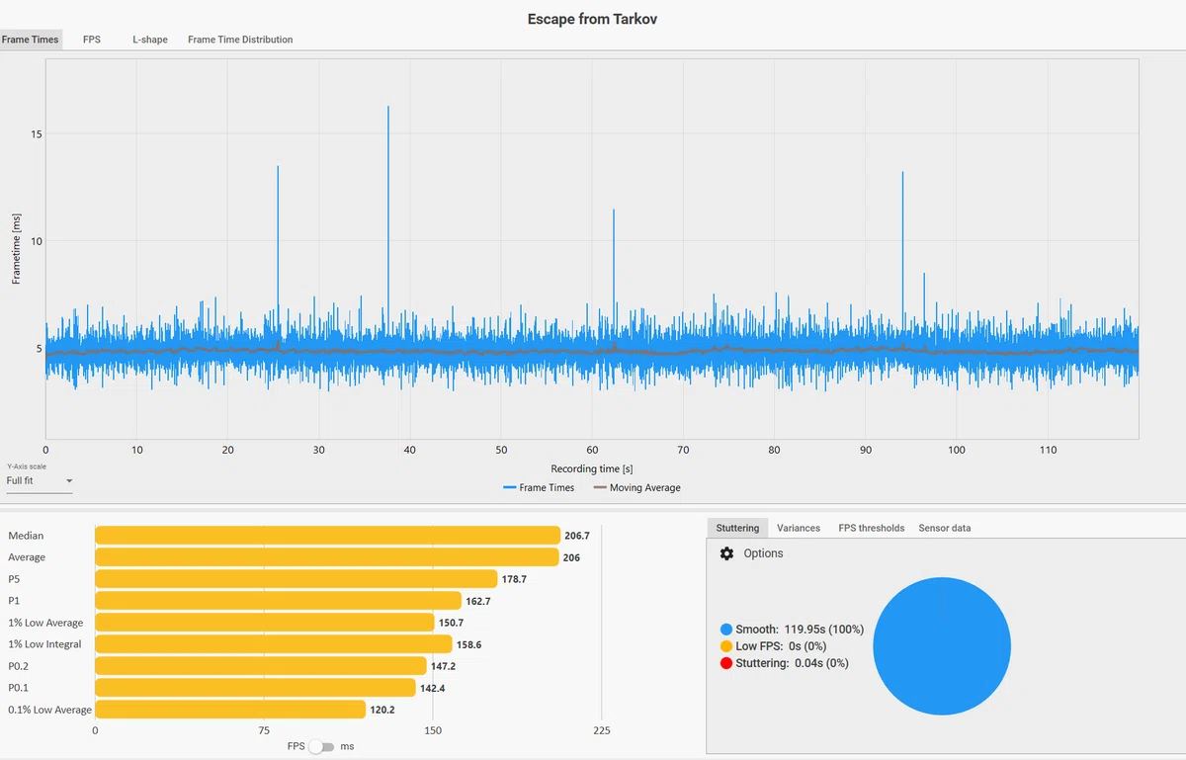Switch to the FPS tab
Screen dimensions: 1186x760
pos(92,40)
